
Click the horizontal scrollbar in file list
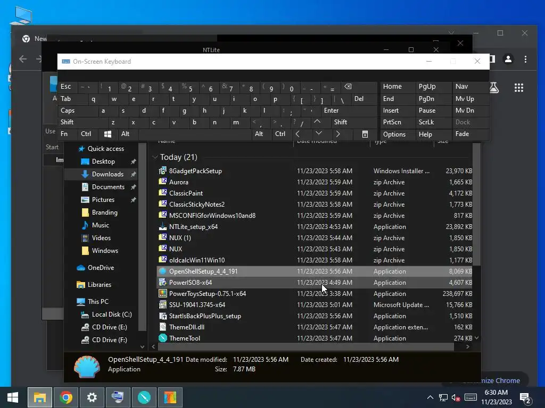(306, 346)
